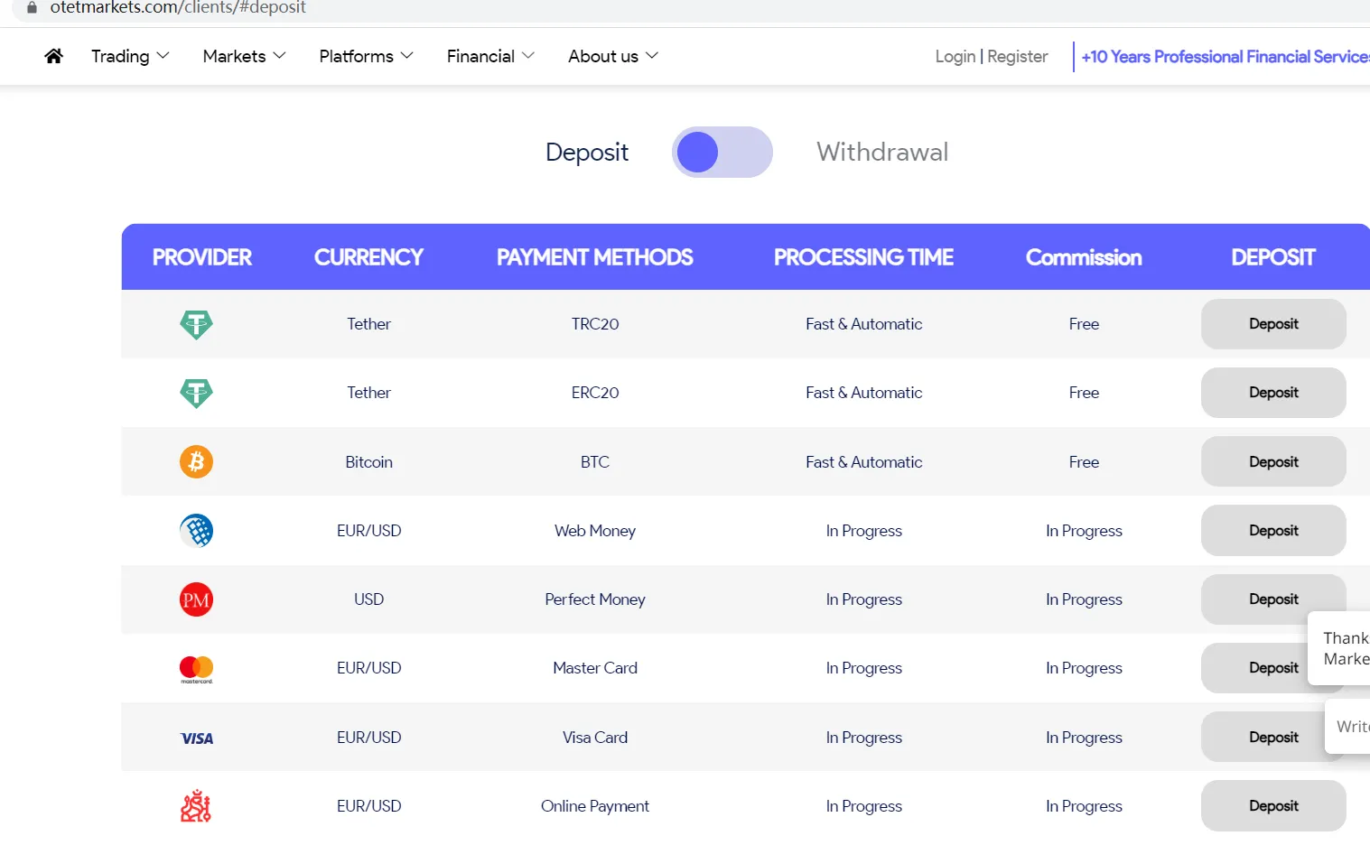Click the Web Money payment method cell
The width and height of the screenshot is (1370, 845).
coord(595,531)
